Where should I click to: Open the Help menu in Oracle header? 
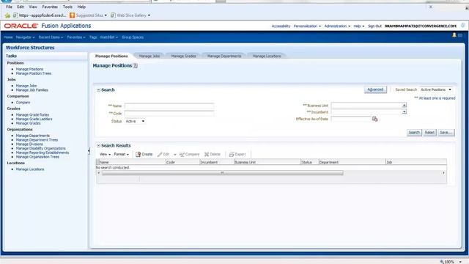(x=359, y=26)
